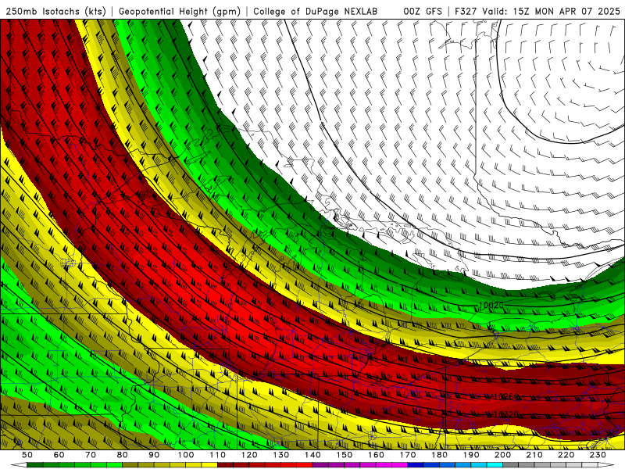Click the 210 legend label
This screenshot has height=469, width=625.
coord(535,455)
